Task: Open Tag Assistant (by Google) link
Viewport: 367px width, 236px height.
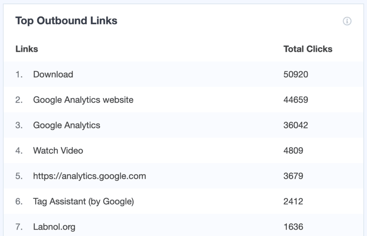Action: point(84,201)
